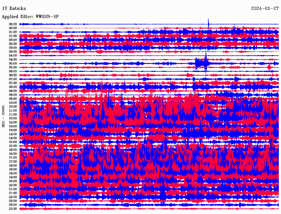Select the 19:00 time label
The image size is (281, 214).
(x=13, y=173)
